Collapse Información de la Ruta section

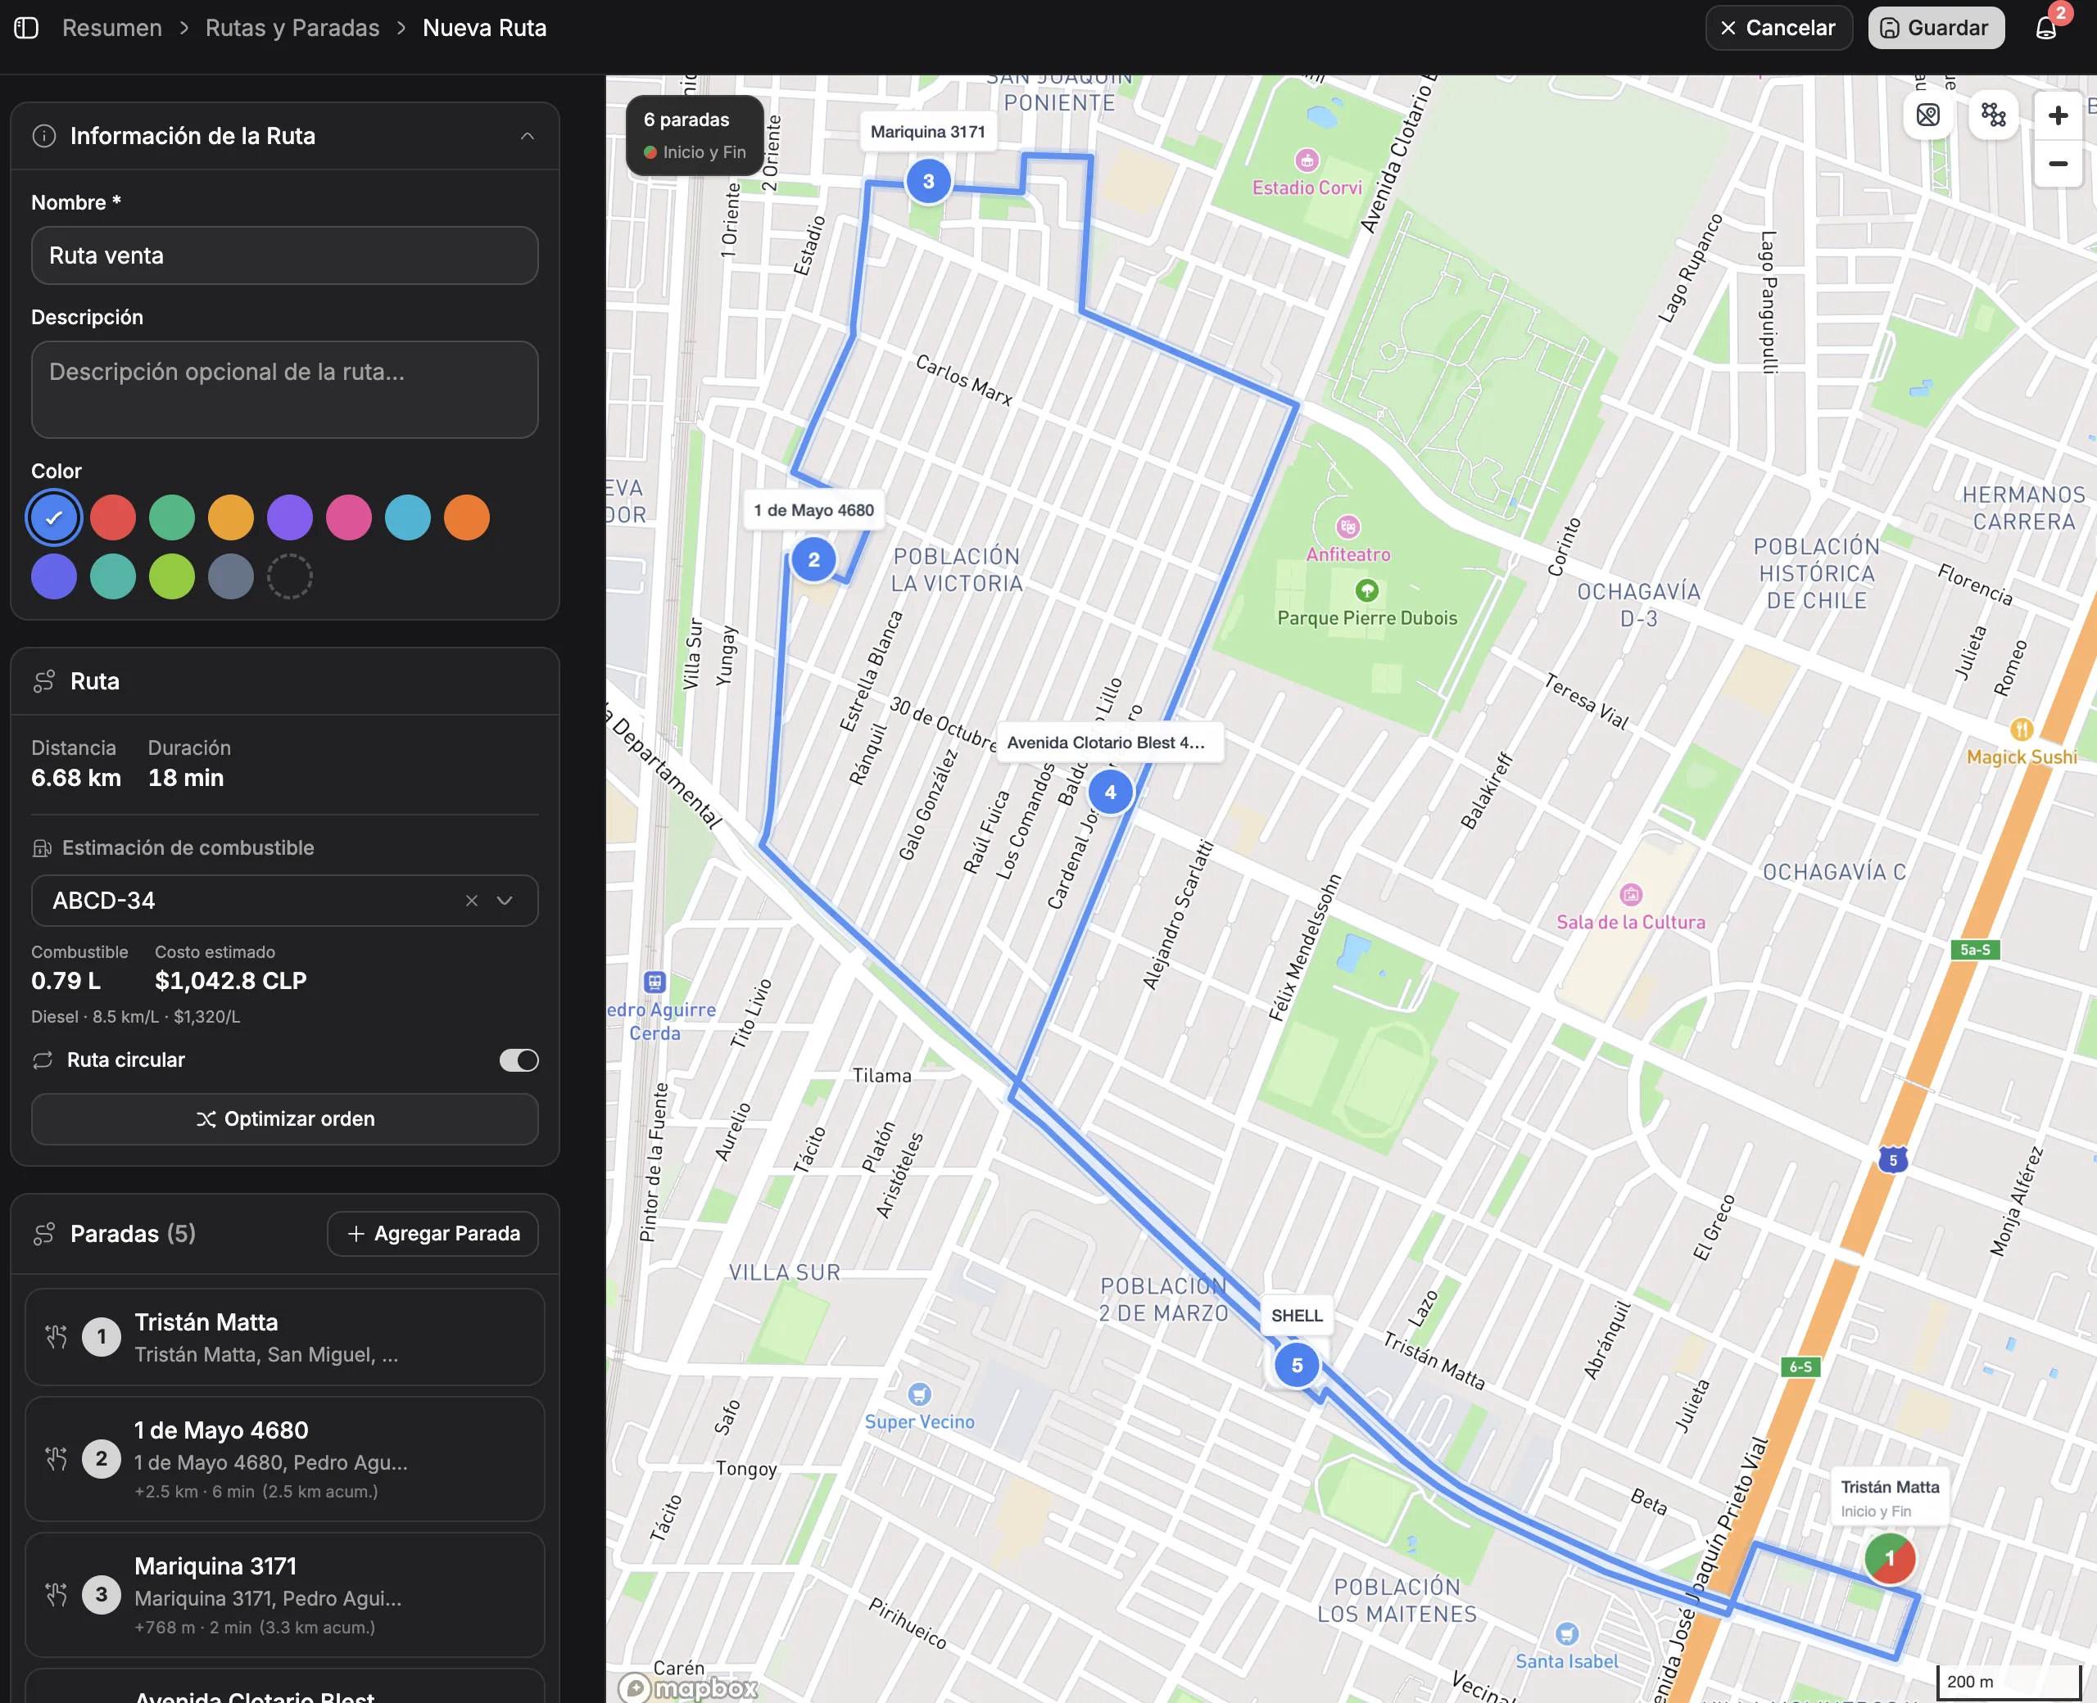[x=527, y=137]
